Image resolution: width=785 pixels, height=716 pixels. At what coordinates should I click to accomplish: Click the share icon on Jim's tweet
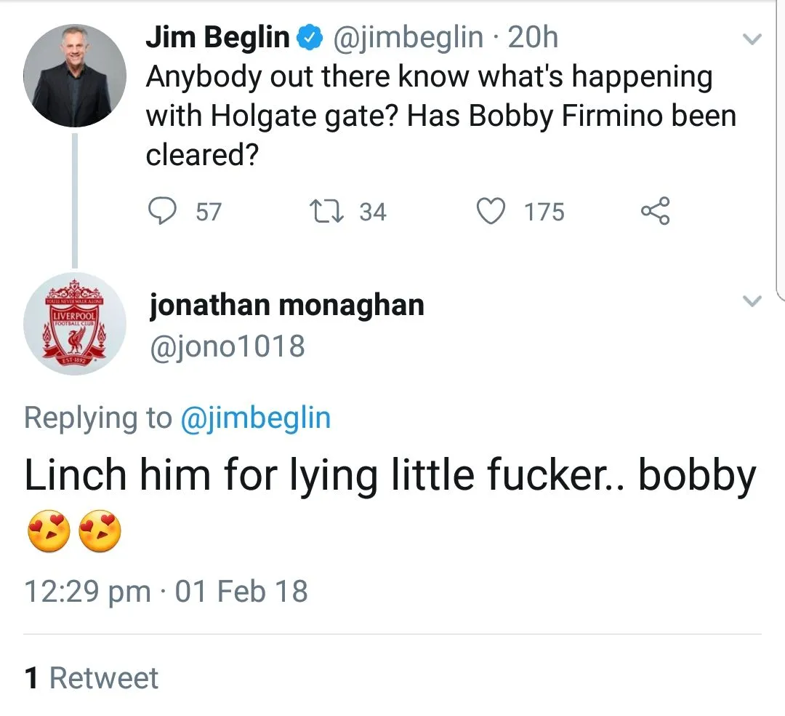pos(656,212)
